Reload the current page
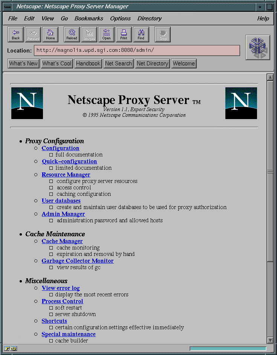The image size is (277, 355). pos(72,34)
